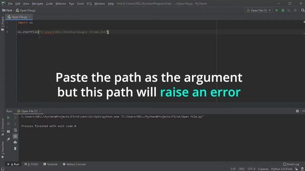Open Search Everywhere magnifier icon

[x=303, y=10]
